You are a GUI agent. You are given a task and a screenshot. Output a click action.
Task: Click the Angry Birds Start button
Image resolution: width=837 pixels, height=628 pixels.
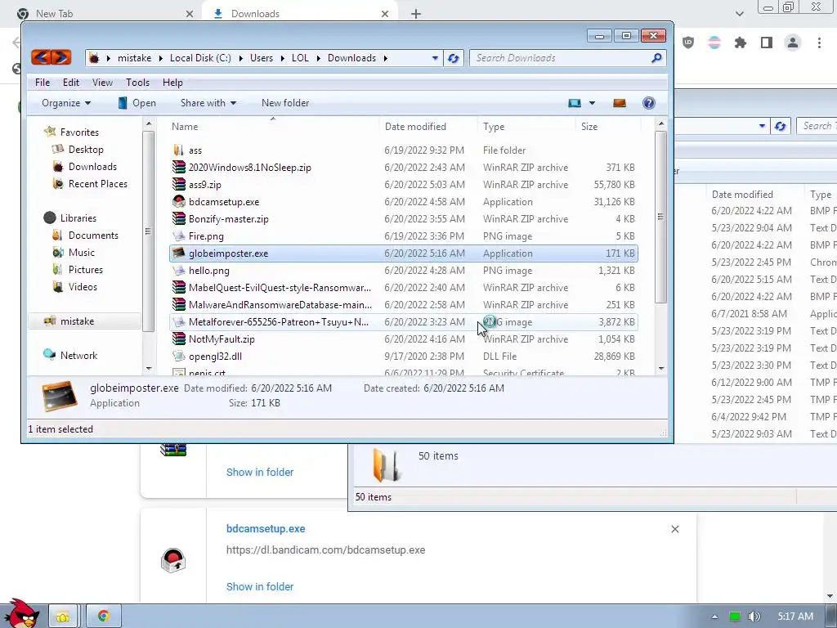coord(21,614)
